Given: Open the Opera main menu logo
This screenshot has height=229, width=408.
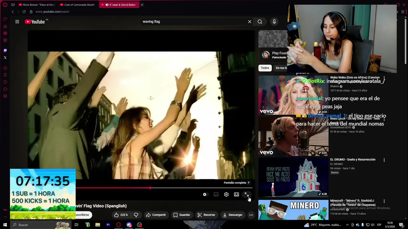Looking at the screenshot, I should (5, 5).
